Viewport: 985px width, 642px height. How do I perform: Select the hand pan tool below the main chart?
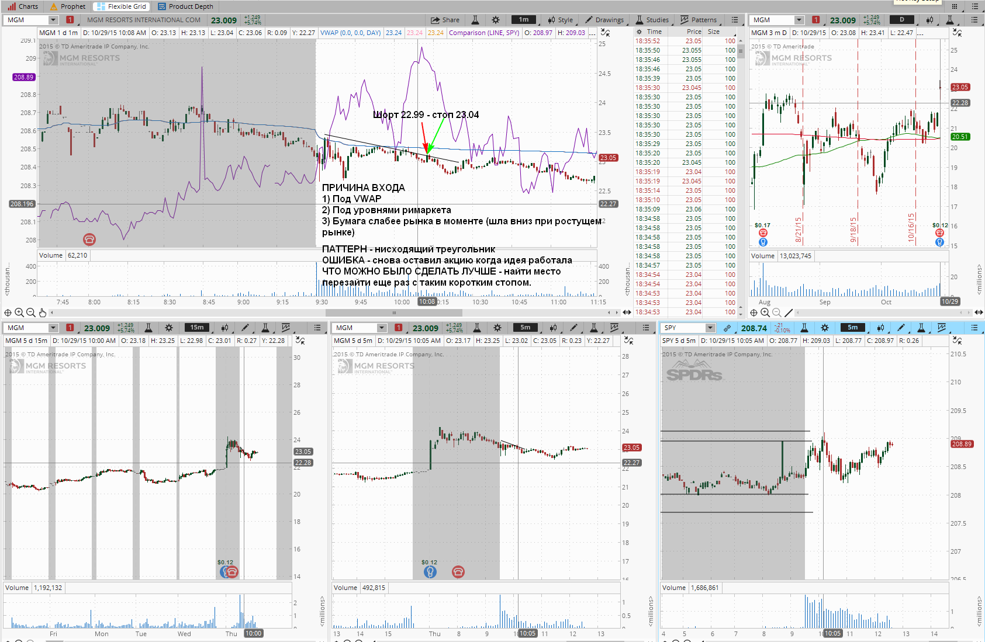coord(43,313)
